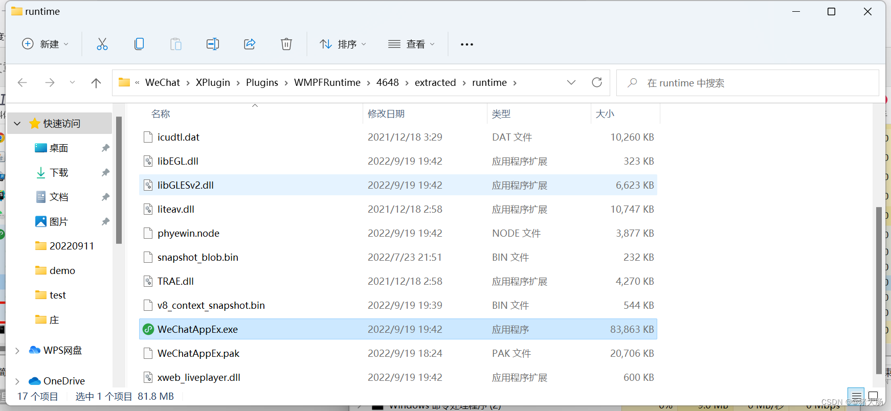Expand address bar history dropdown

click(571, 82)
